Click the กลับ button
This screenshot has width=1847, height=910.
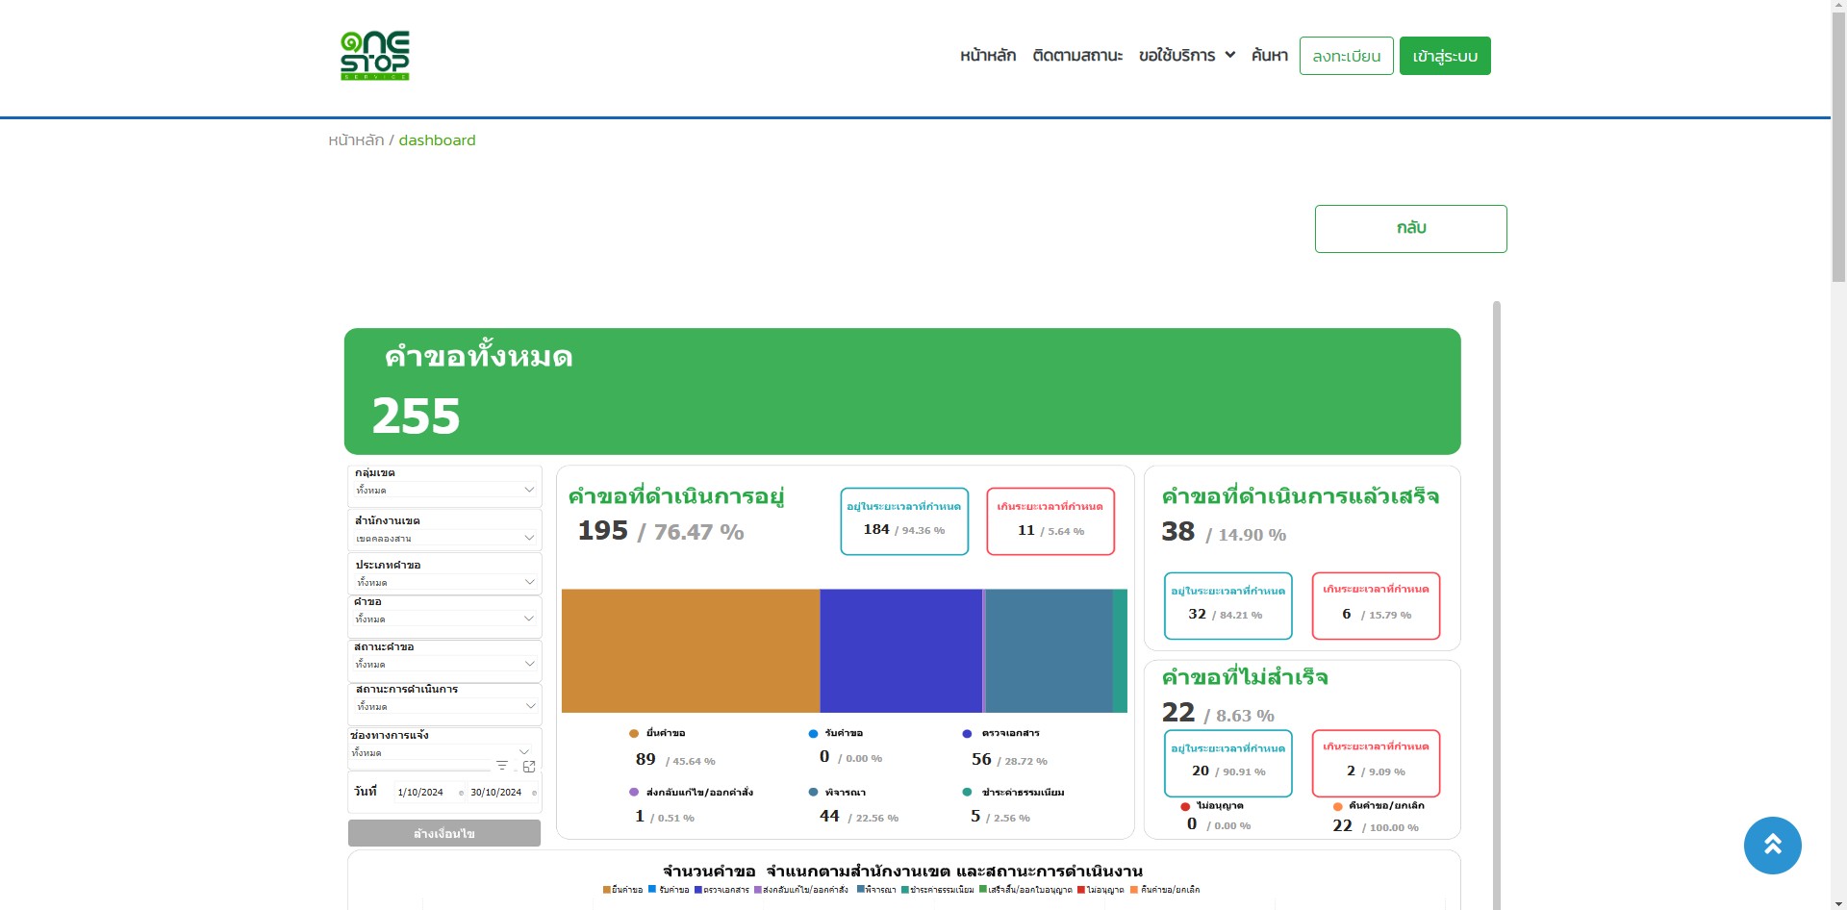click(x=1410, y=229)
